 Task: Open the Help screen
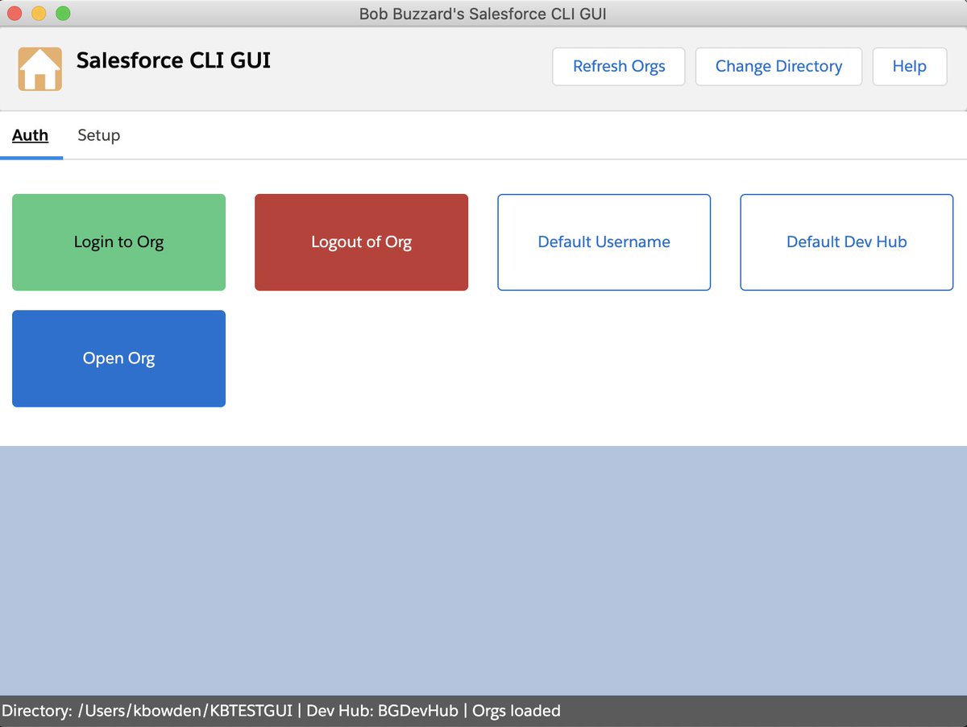(x=909, y=67)
